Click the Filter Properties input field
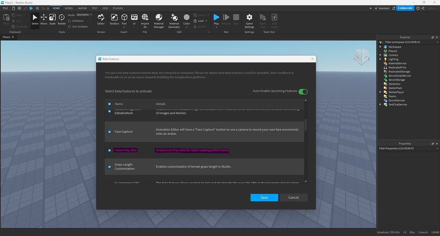This screenshot has width=440, height=236. (409, 149)
